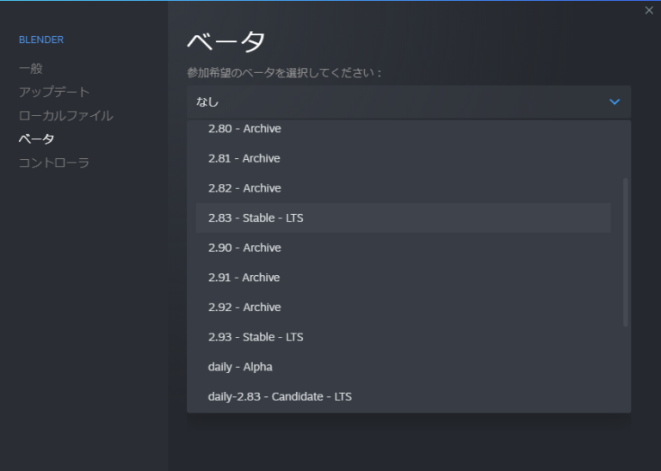661x471 pixels.
Task: Click the dropdown list scrollbar thumb
Action: 625,252
